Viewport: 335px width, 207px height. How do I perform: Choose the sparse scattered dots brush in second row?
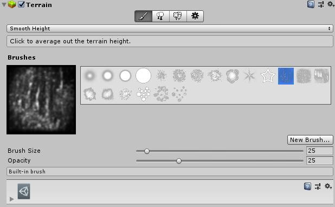click(179, 94)
